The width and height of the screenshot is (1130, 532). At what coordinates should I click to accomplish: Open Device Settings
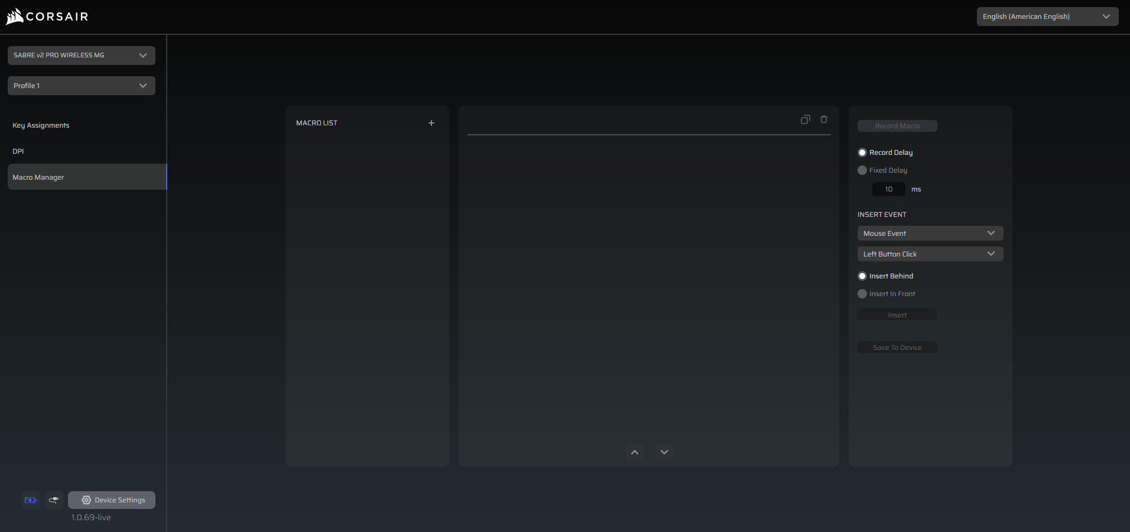112,500
